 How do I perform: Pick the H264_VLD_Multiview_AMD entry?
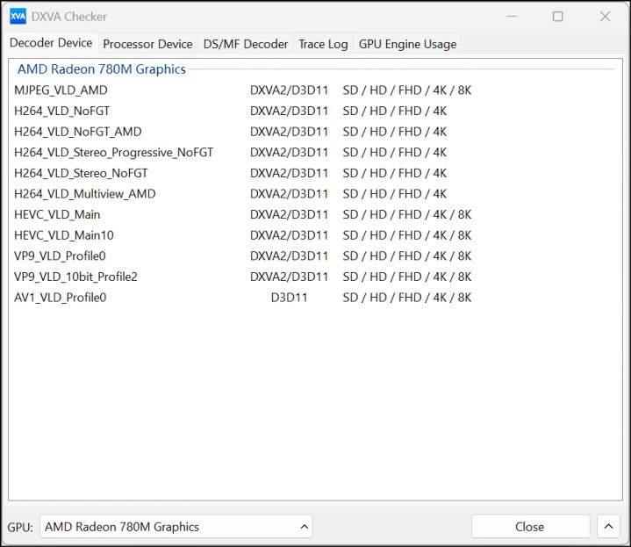[85, 194]
